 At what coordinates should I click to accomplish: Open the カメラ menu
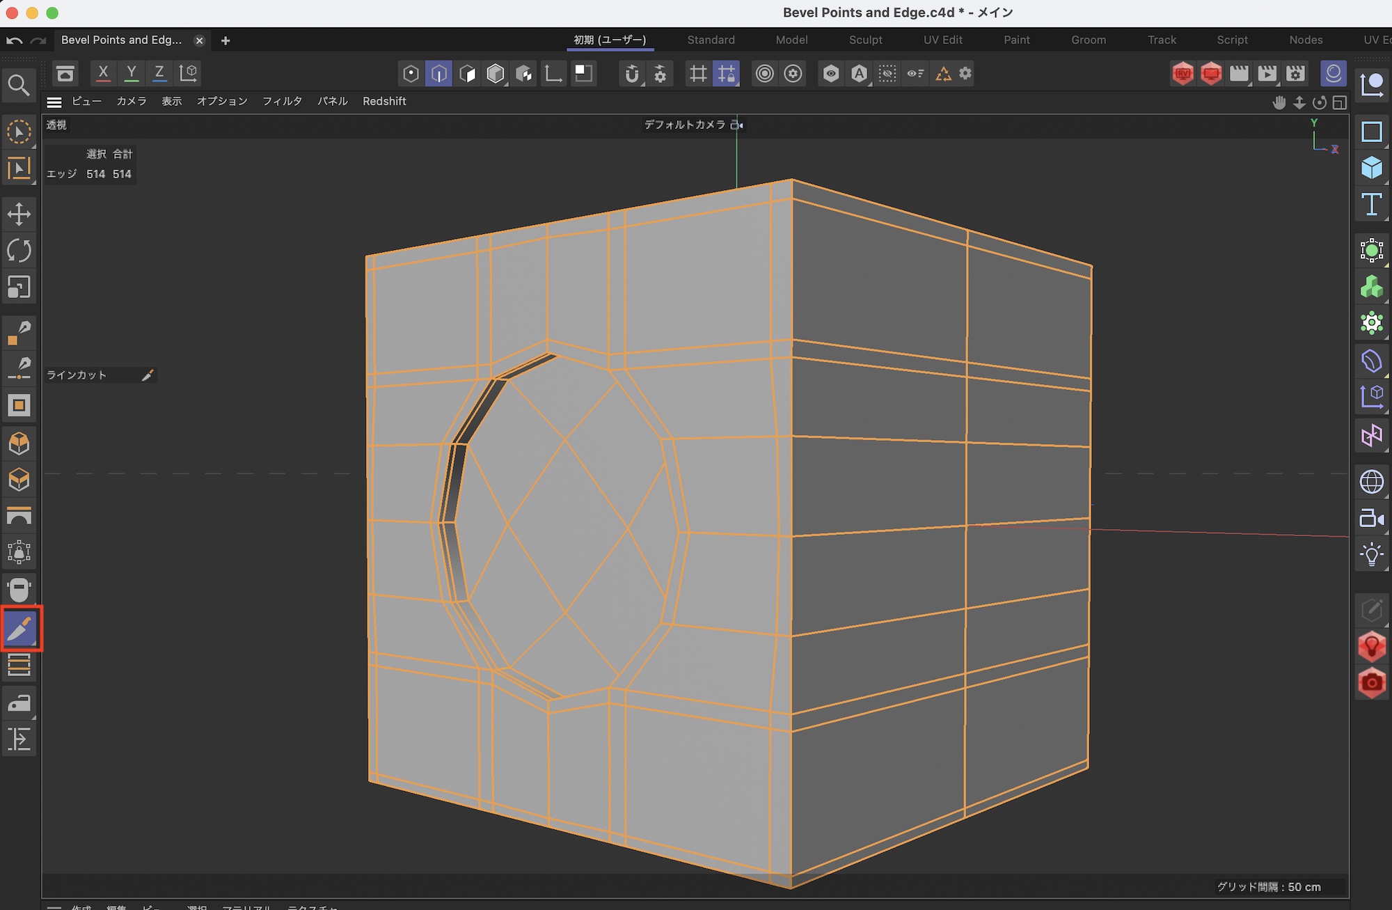(x=132, y=102)
